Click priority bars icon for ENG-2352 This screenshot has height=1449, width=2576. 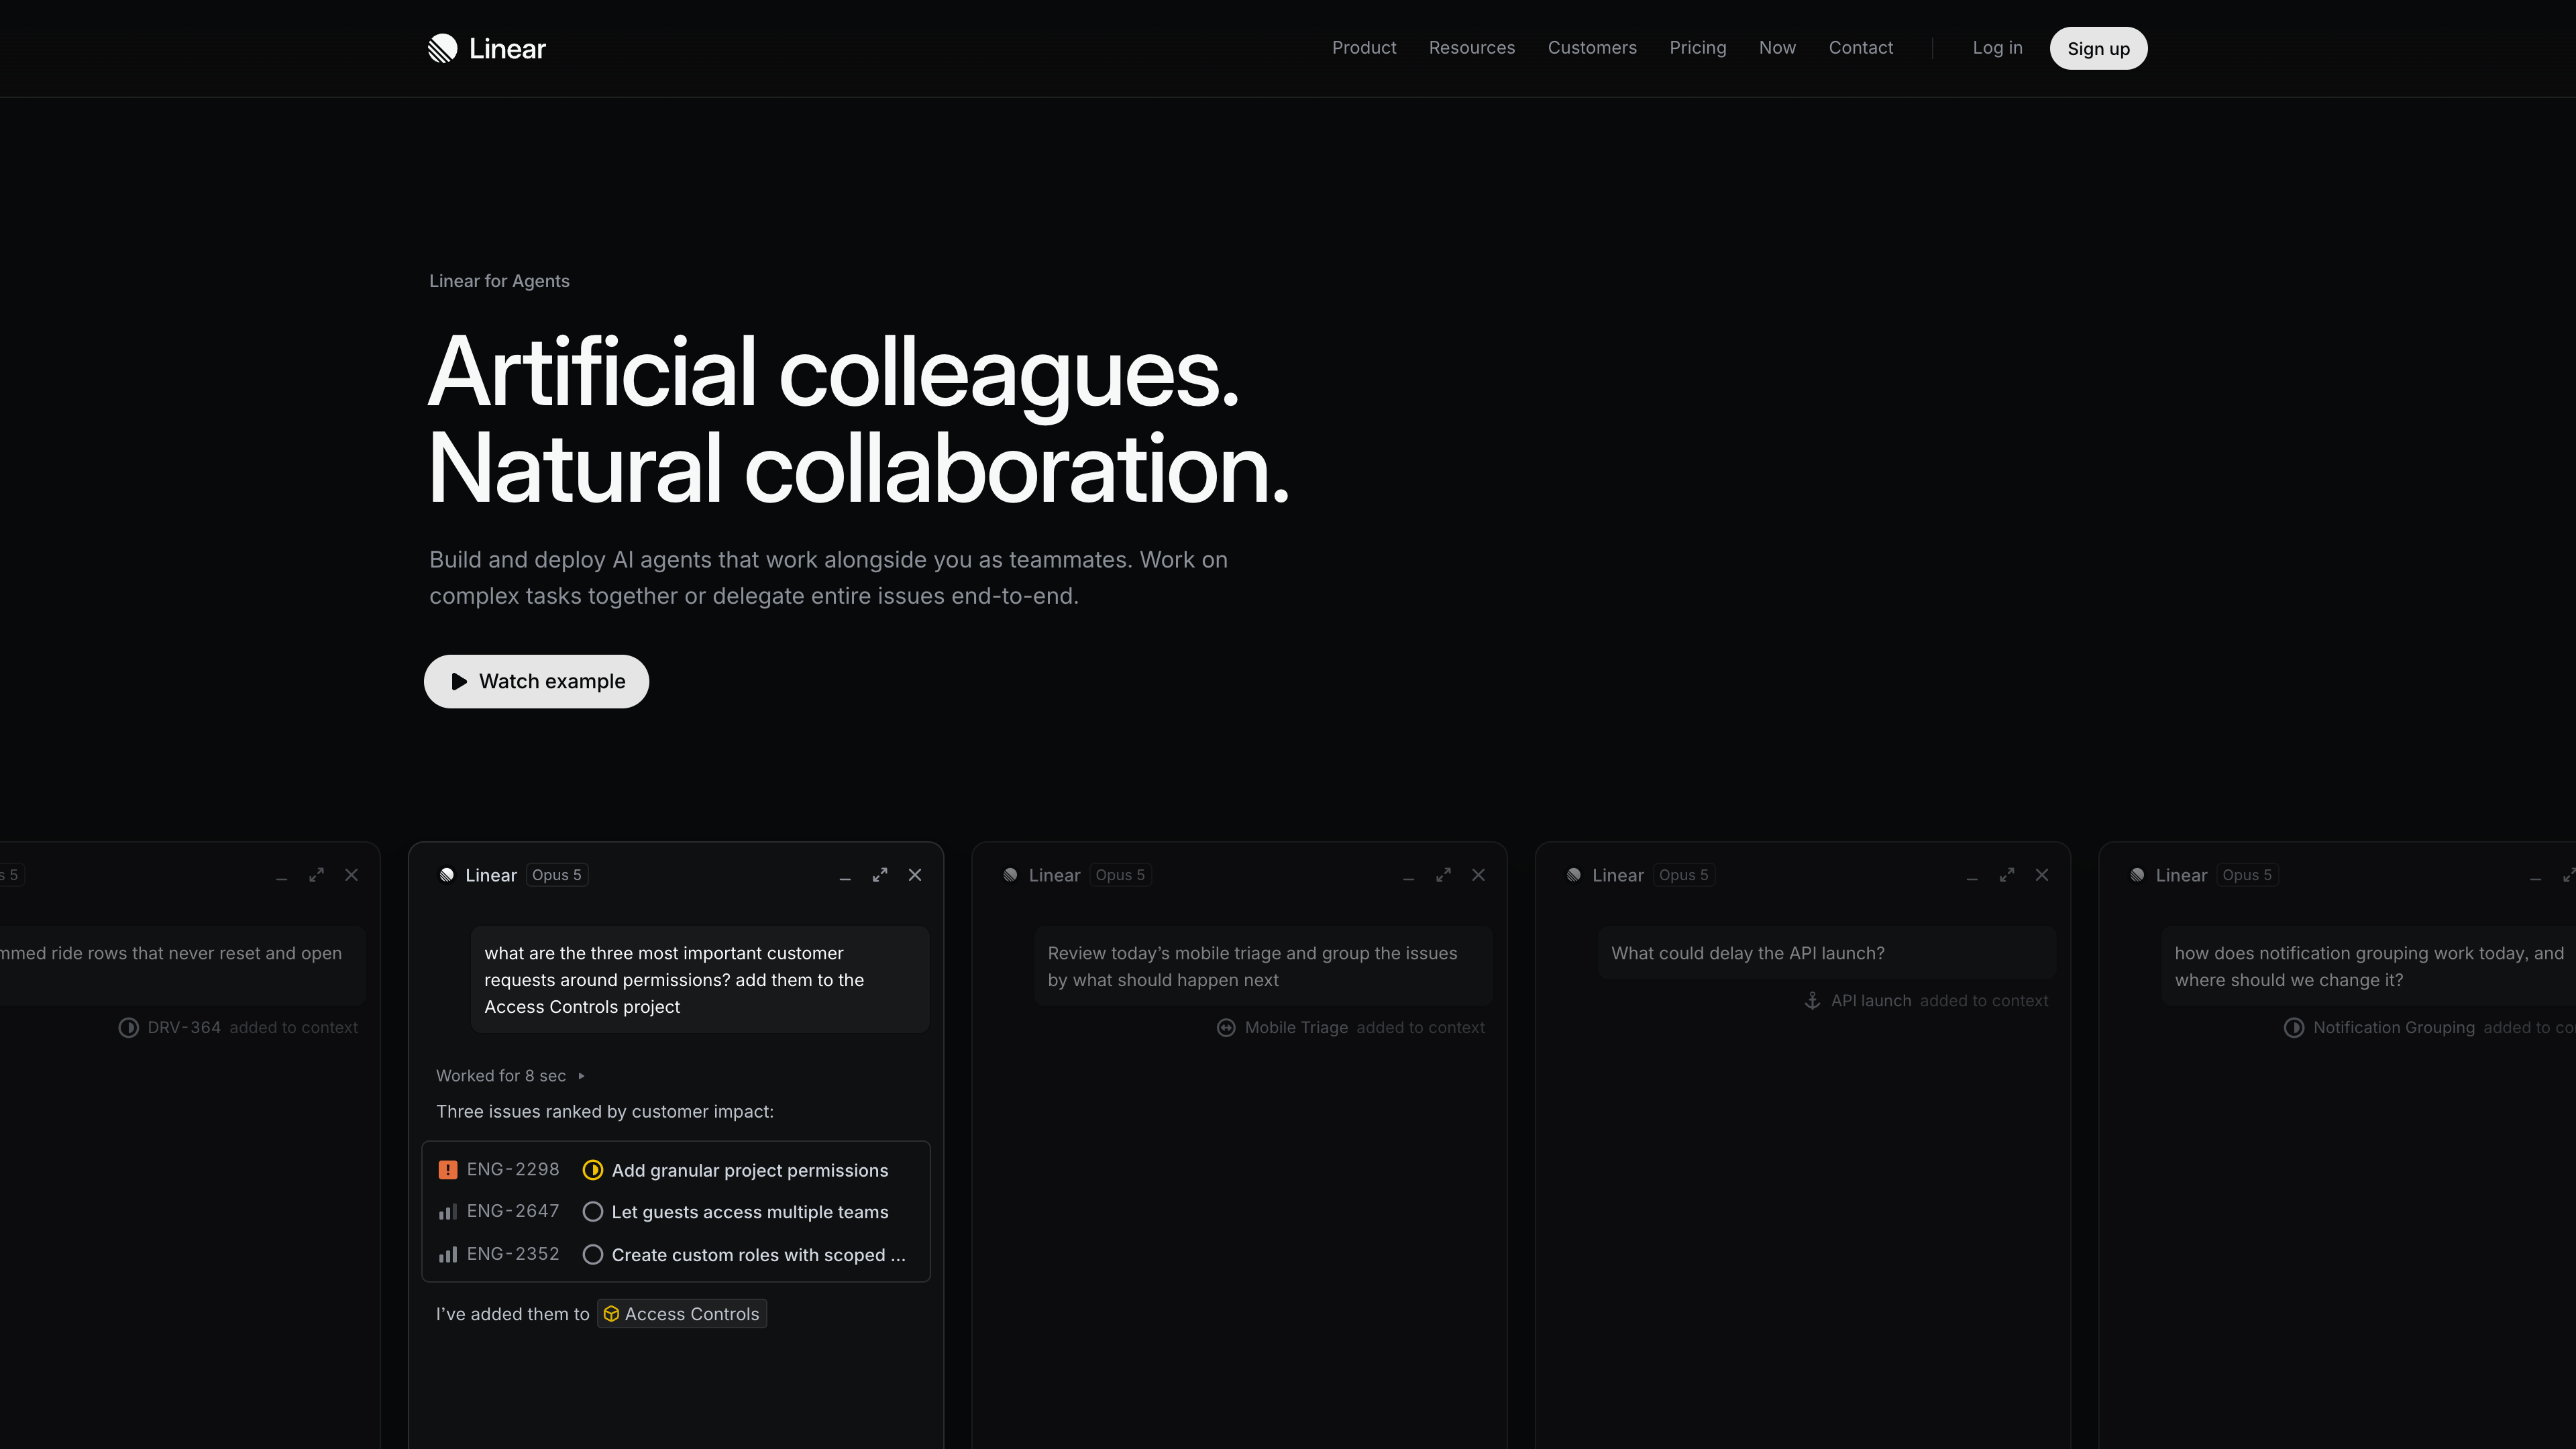(448, 1254)
